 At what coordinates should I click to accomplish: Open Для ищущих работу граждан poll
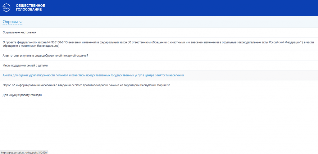pos(22,95)
